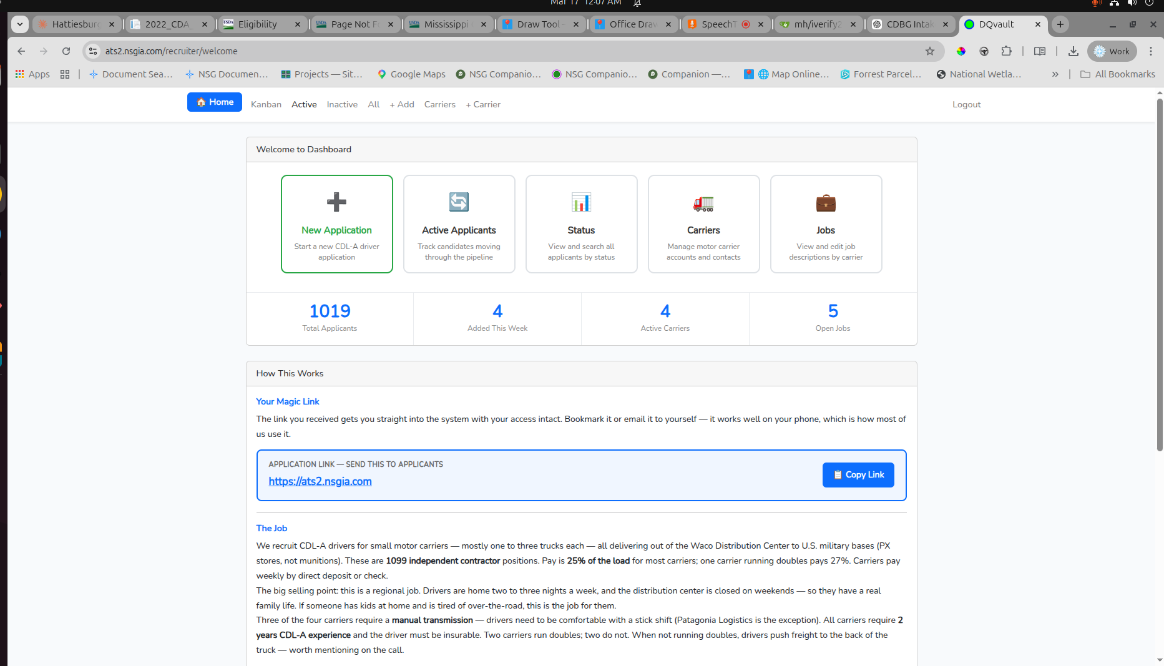Open the Inactive applicants nav item
Viewport: 1164px width, 666px height.
click(x=342, y=104)
